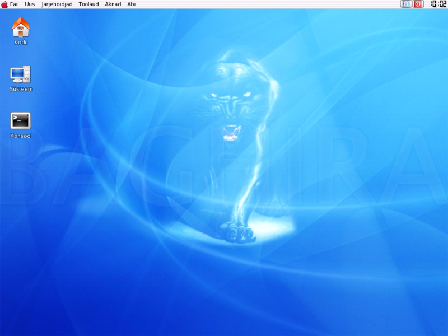Open the Abi help menu
This screenshot has height=336, width=448.
click(131, 4)
